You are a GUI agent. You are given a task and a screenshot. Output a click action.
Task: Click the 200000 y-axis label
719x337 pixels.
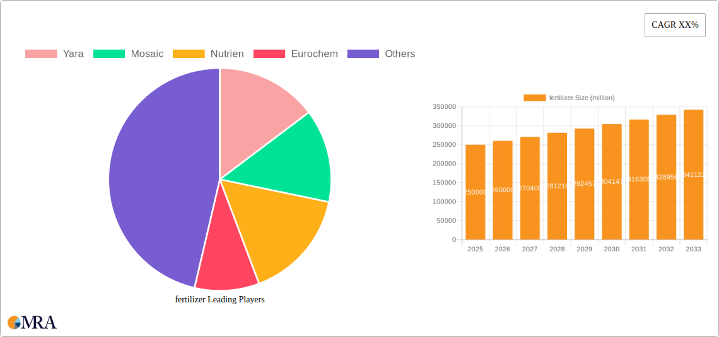coord(445,164)
